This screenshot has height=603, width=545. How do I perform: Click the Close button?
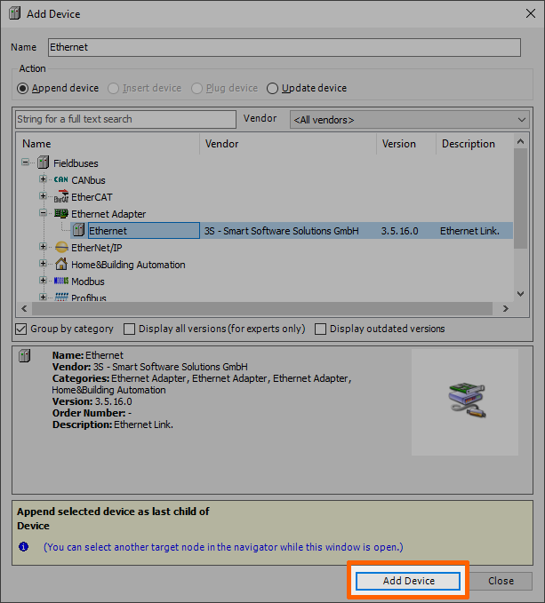pyautogui.click(x=501, y=581)
